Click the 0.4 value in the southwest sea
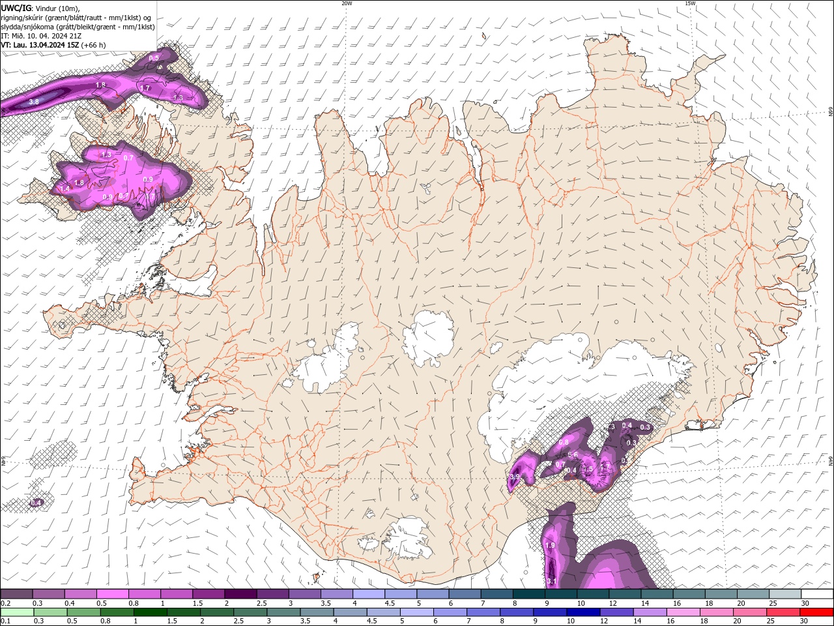The height and width of the screenshot is (626, 834). [x=36, y=503]
